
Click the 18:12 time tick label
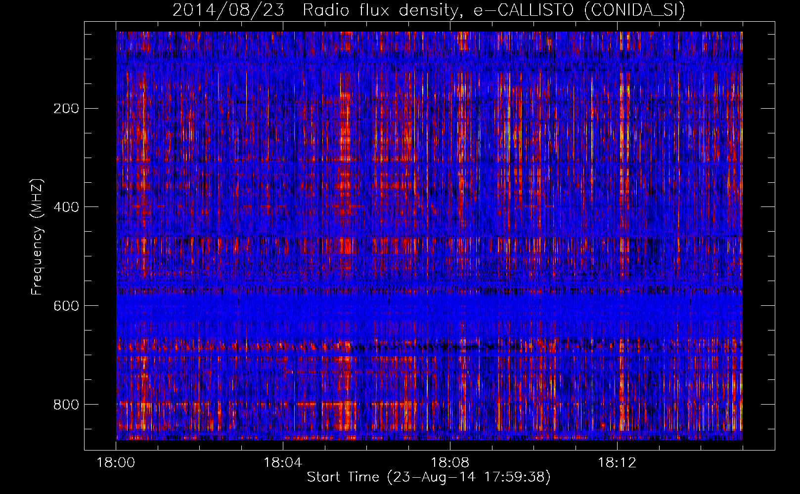617,463
